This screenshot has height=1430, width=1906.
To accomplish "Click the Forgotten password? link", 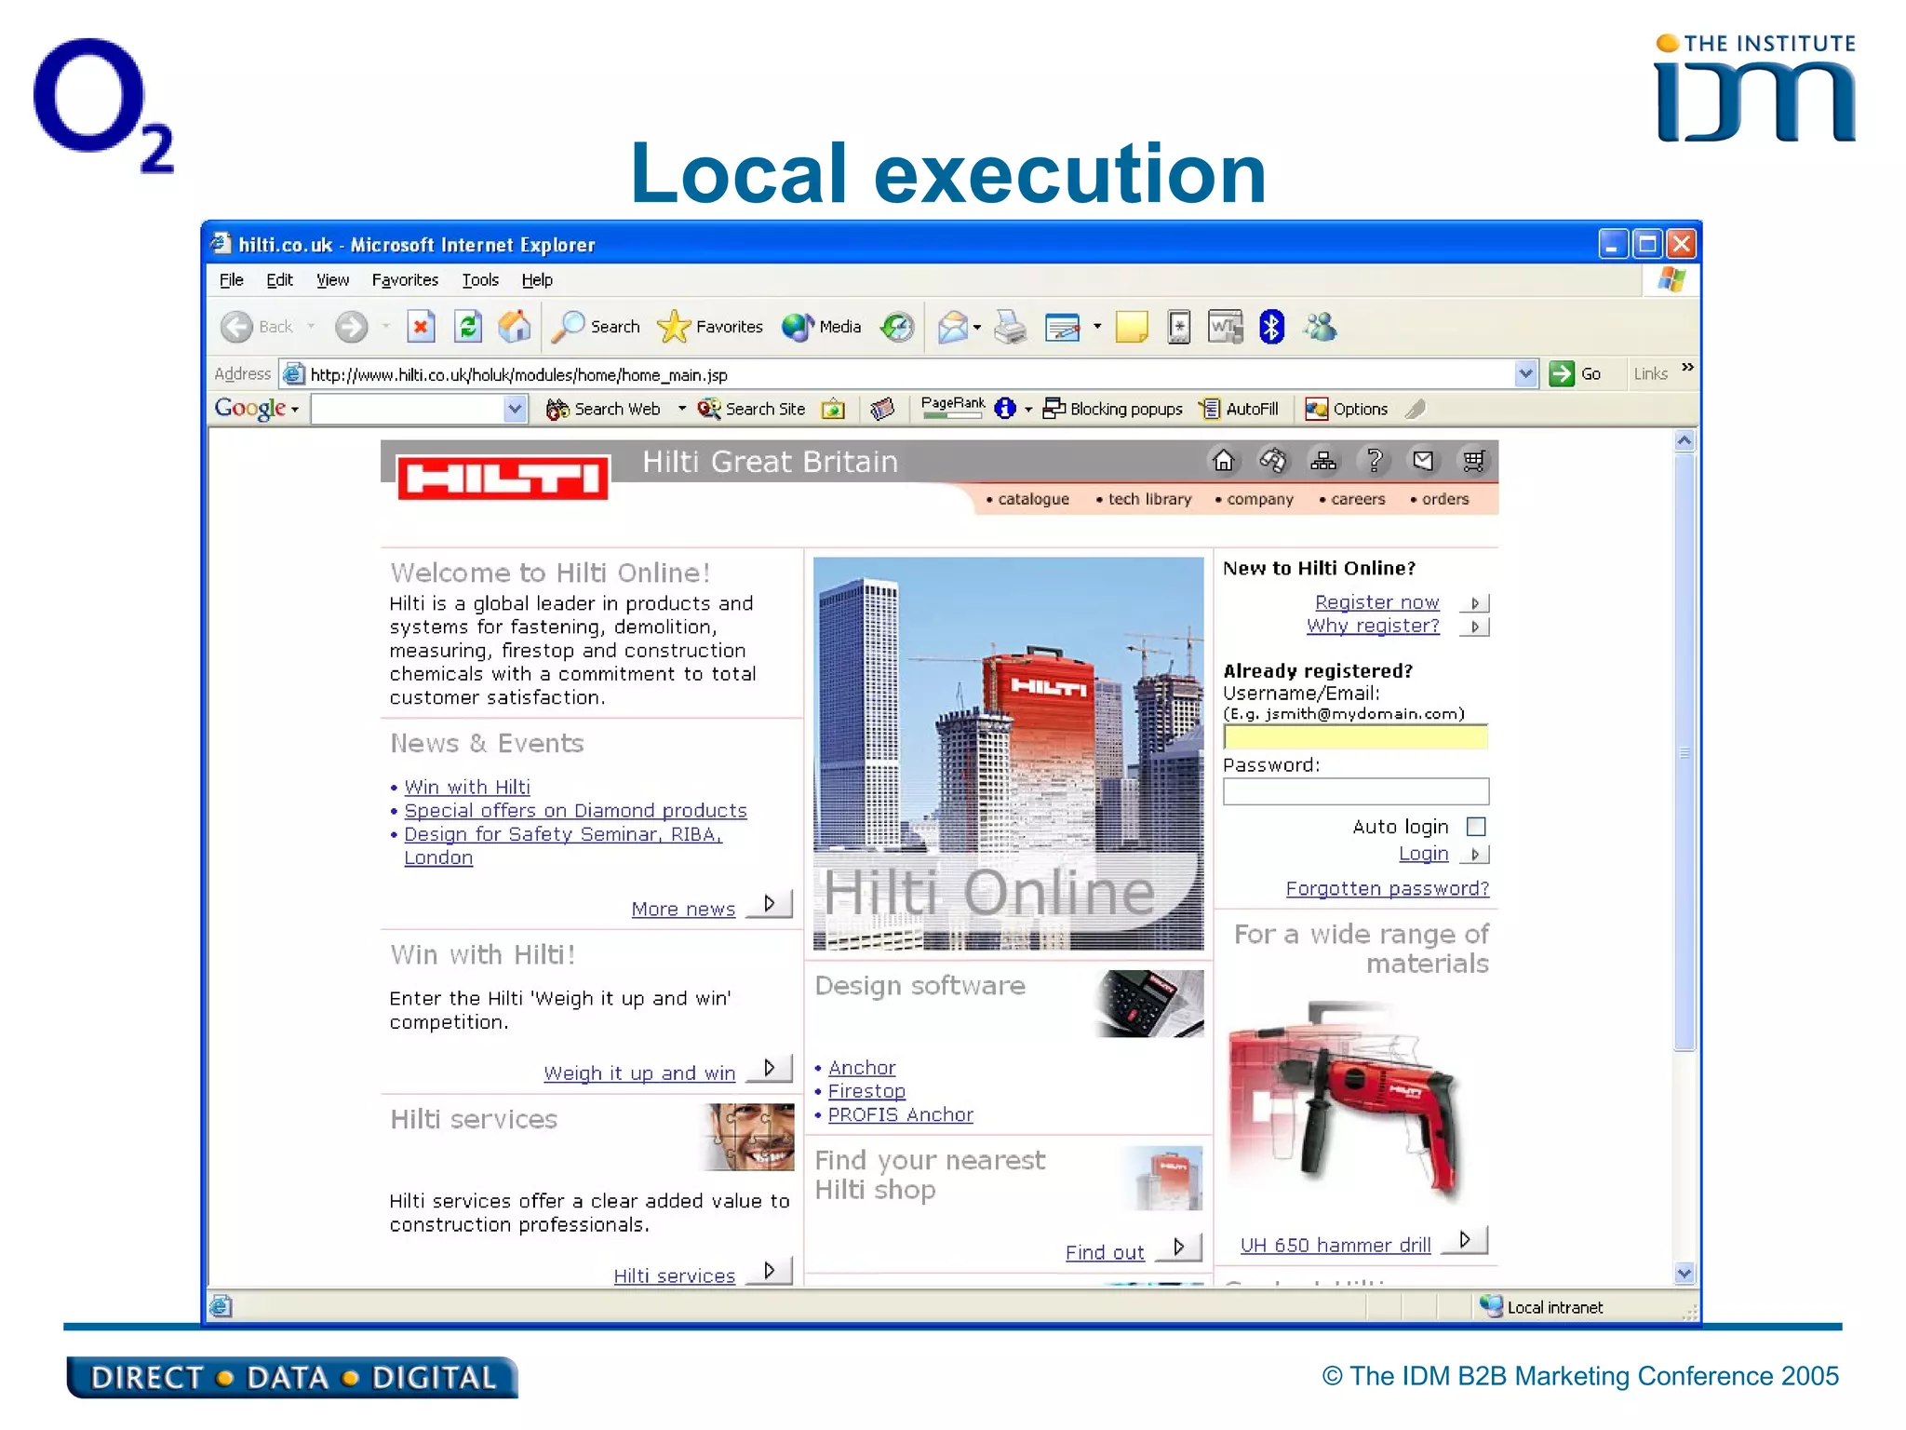I will (x=1387, y=888).
